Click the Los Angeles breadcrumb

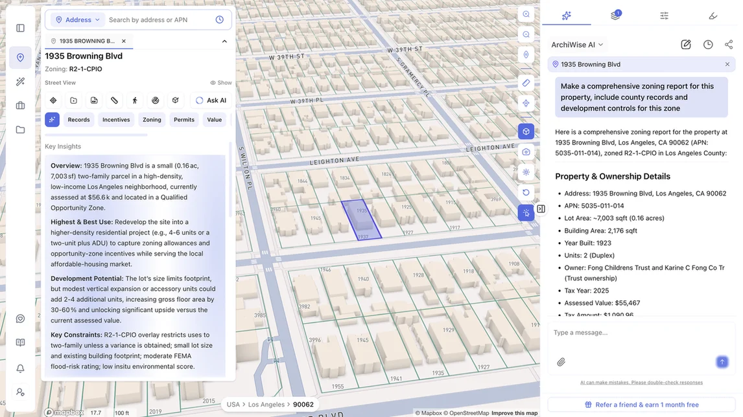266,405
